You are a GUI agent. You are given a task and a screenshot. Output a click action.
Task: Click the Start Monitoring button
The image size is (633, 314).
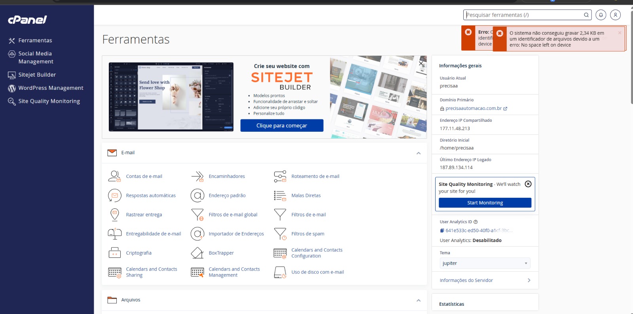click(485, 203)
